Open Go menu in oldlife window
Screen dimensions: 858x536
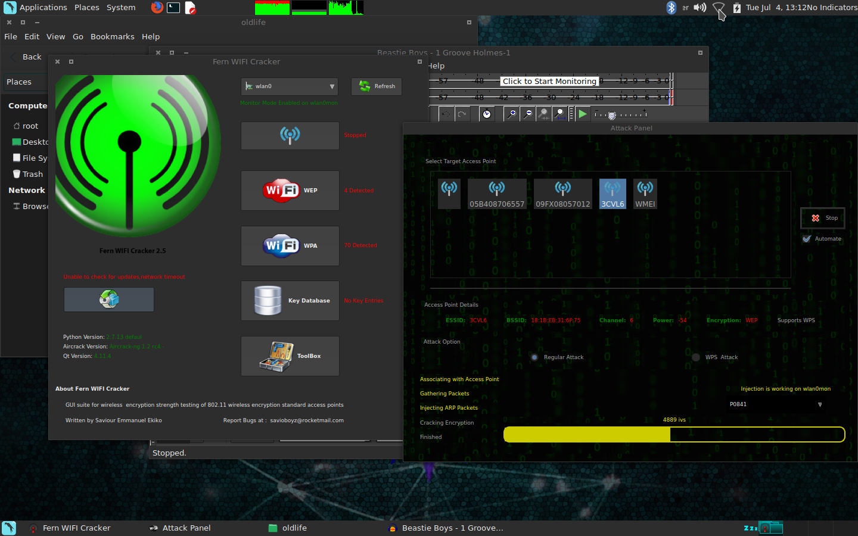click(78, 36)
